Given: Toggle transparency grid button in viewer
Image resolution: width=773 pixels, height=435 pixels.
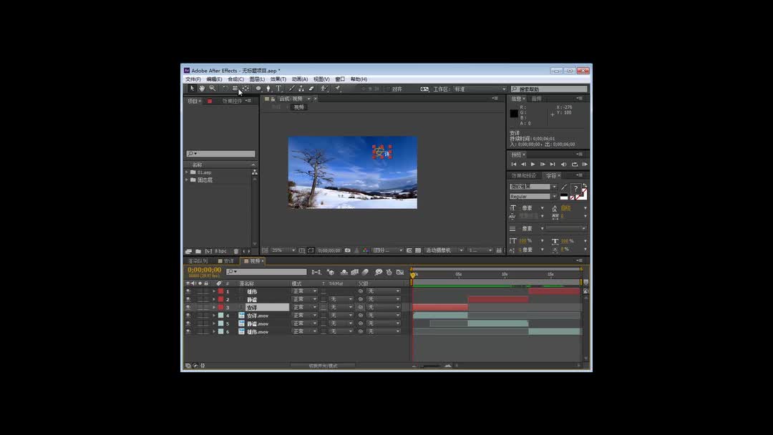Looking at the screenshot, I should pyautogui.click(x=418, y=250).
